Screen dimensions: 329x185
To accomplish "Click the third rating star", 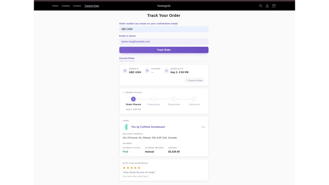I will [132, 168].
